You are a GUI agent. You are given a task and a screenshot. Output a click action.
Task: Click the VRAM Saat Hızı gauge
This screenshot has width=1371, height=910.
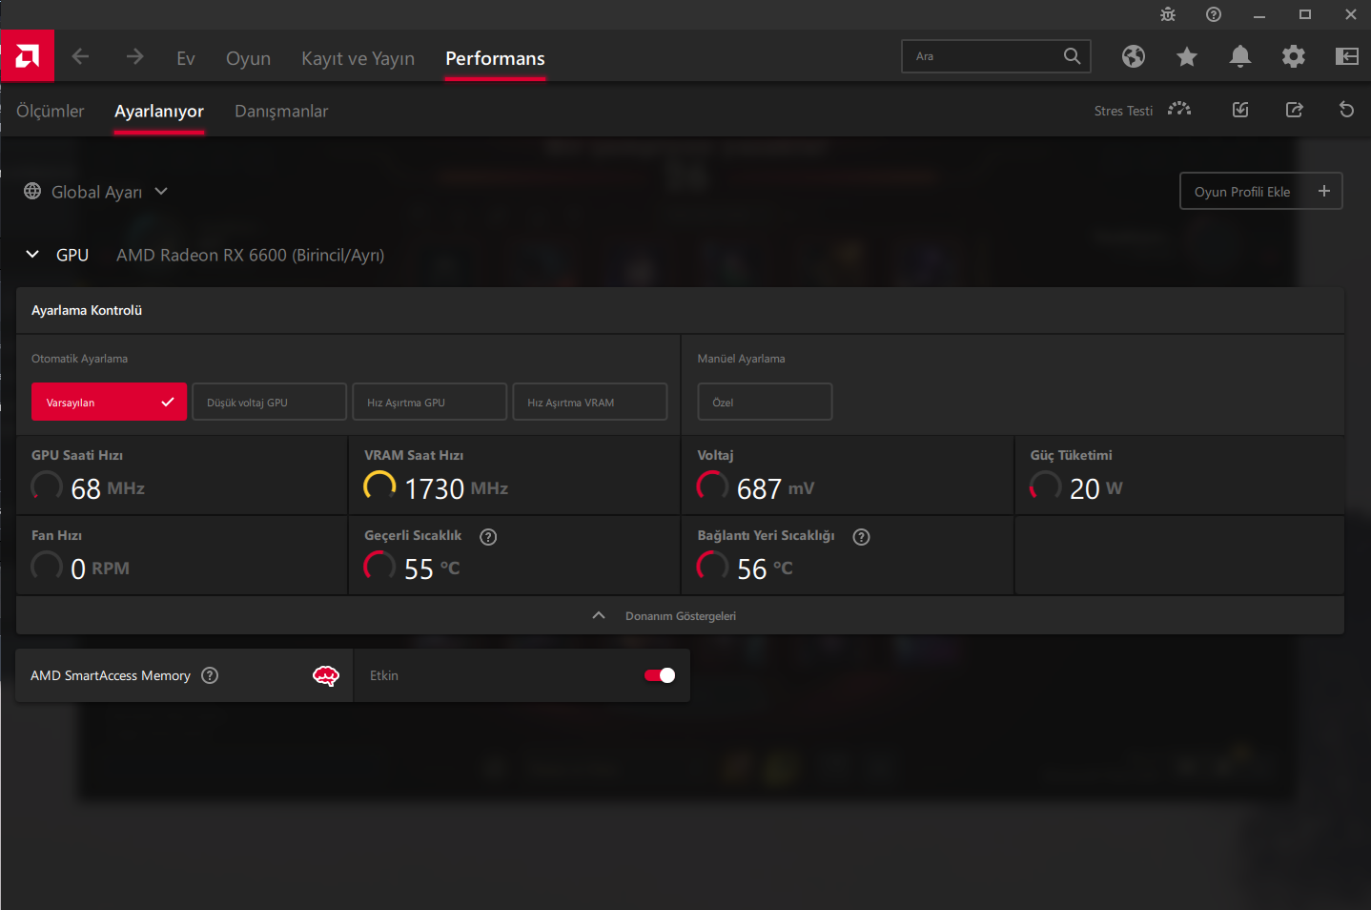click(x=379, y=486)
